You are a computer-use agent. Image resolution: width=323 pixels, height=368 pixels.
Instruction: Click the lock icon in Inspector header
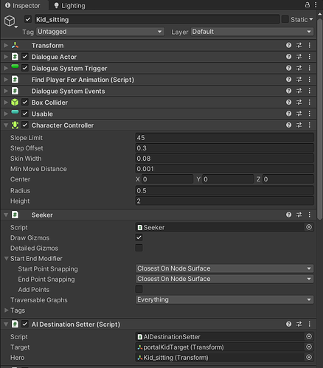pos(308,5)
